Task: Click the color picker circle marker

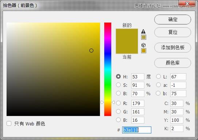Action: [91, 51]
